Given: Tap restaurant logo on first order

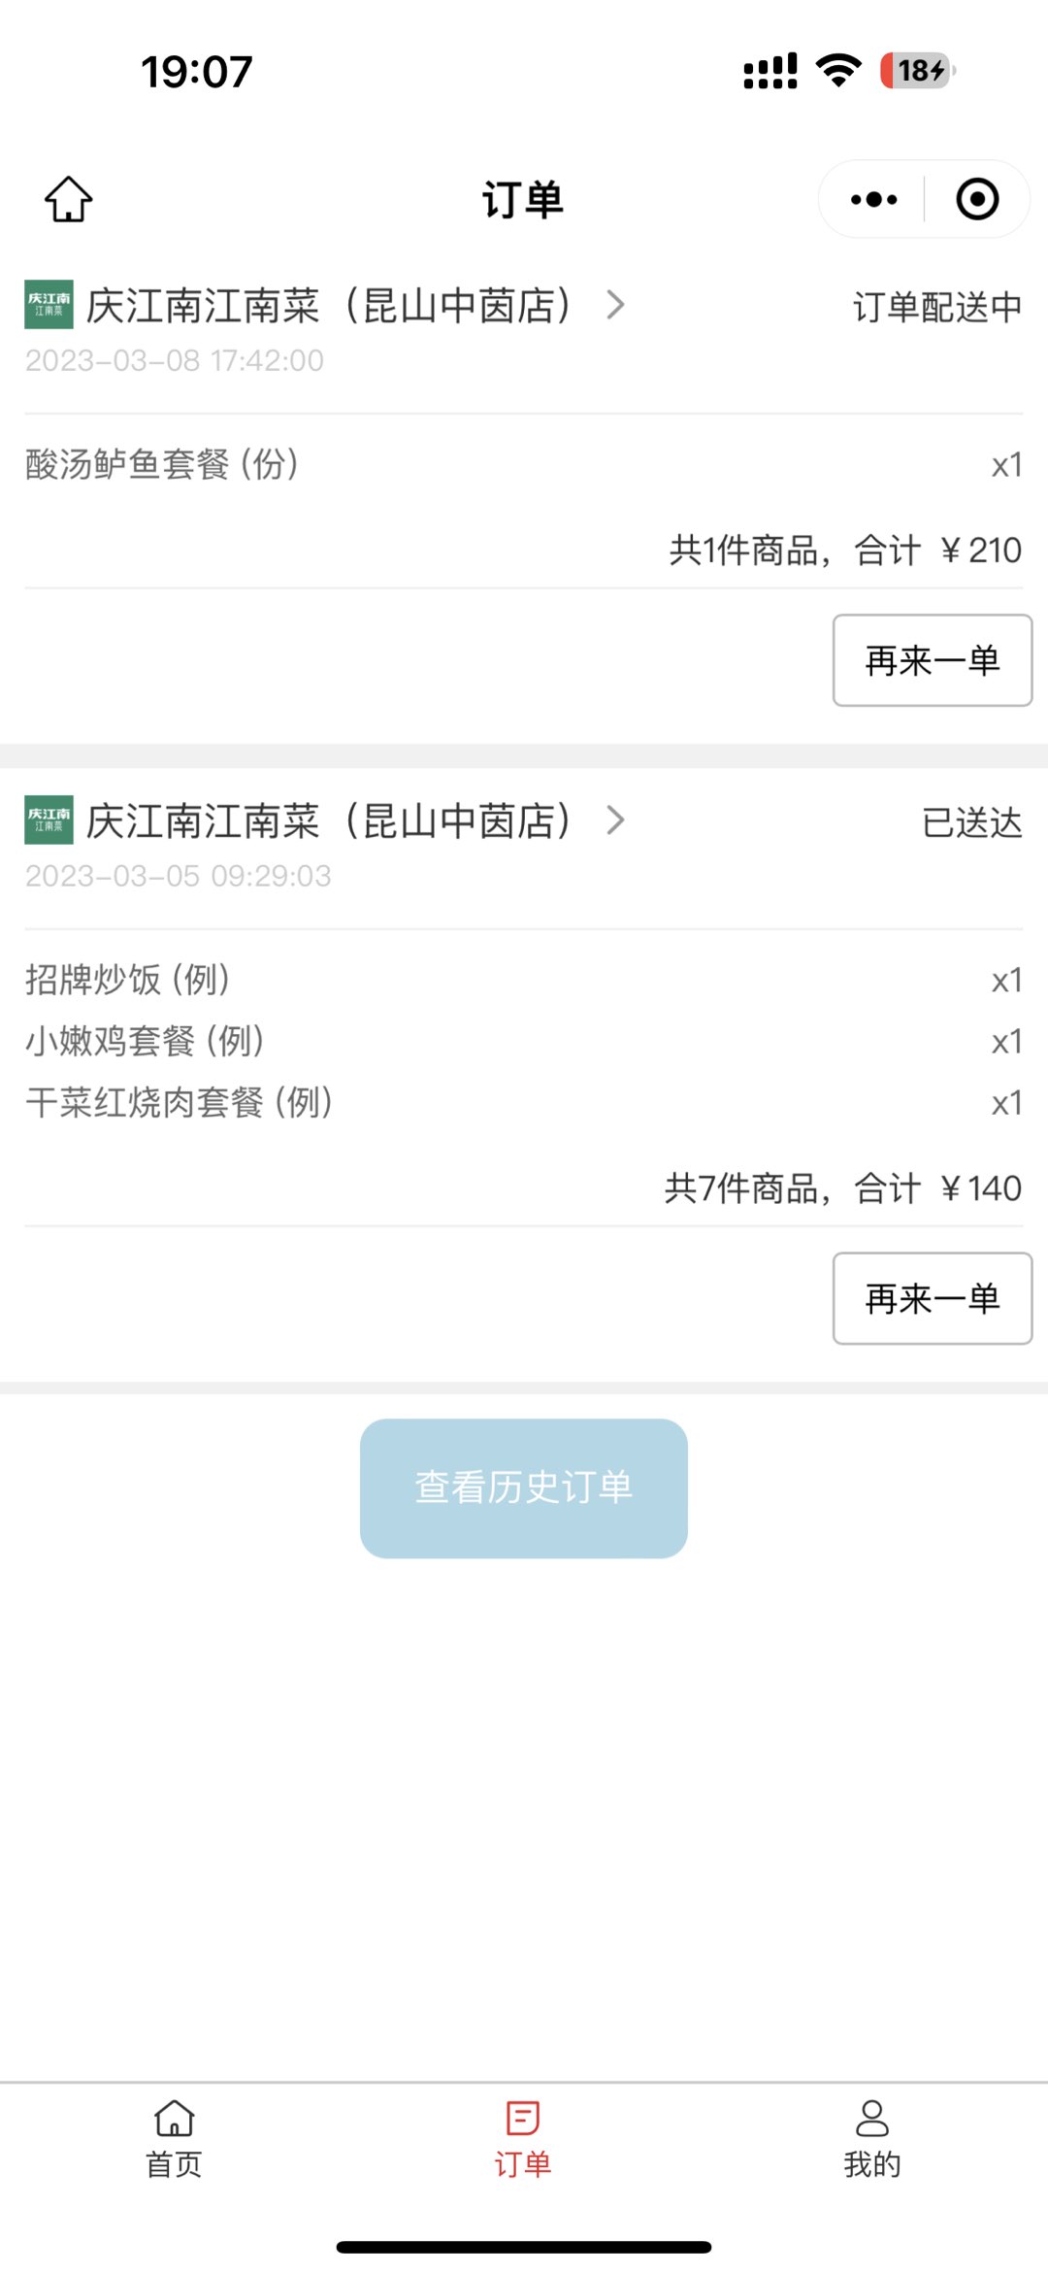Looking at the screenshot, I should pos(49,305).
